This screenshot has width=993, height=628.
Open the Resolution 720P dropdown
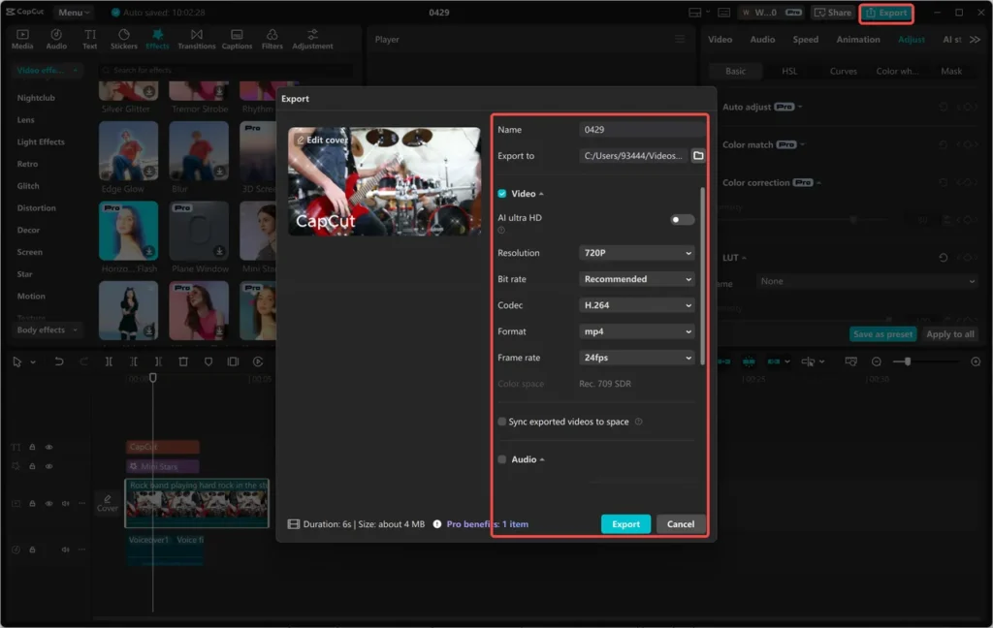pos(637,253)
